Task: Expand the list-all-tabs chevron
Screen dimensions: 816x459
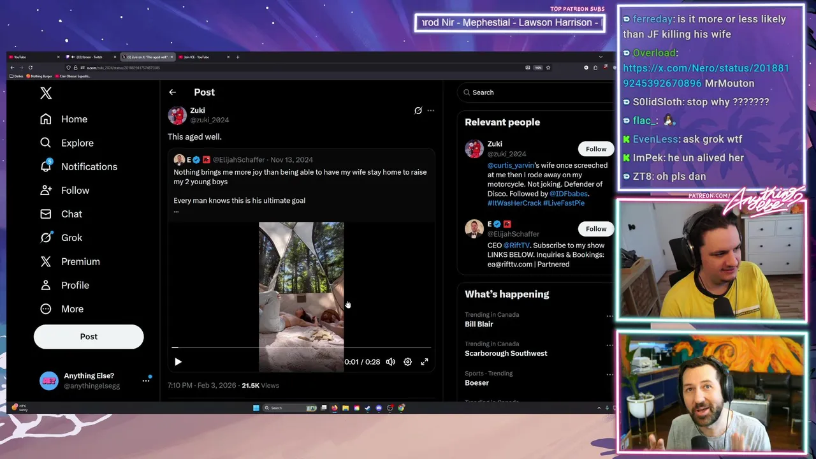Action: click(x=601, y=57)
